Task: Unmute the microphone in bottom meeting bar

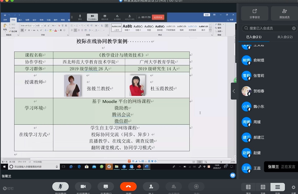Action: pyautogui.click(x=61, y=187)
